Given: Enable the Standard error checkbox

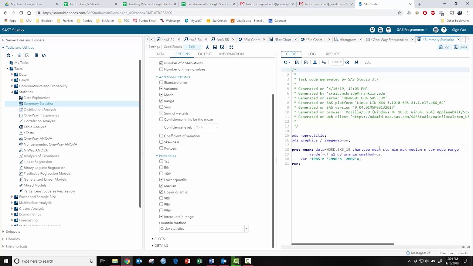Looking at the screenshot, I should point(161,82).
